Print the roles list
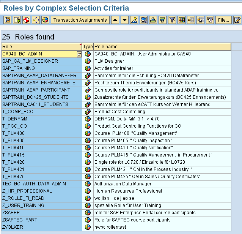Viewport: 242px width, 234px height. pyautogui.click(x=153, y=20)
